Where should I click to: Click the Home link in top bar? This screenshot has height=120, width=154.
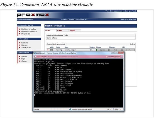19,19
